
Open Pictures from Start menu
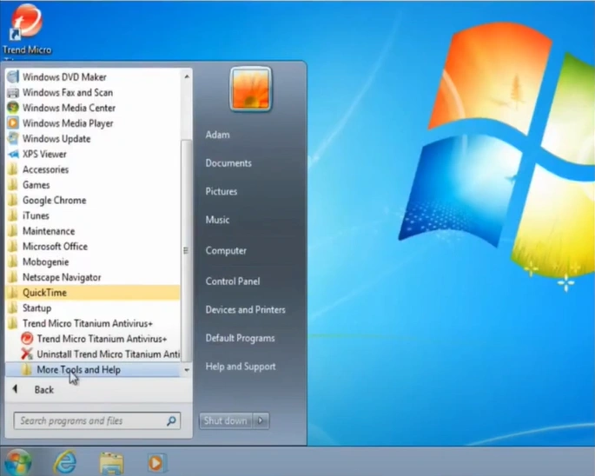221,191
